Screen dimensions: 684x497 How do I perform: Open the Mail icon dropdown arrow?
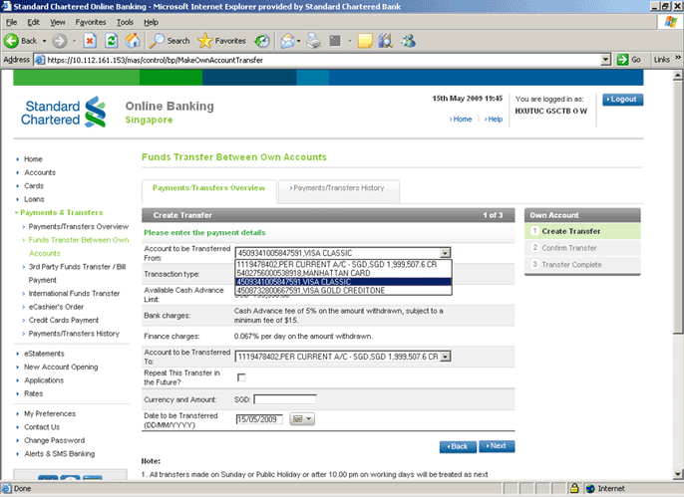click(298, 41)
